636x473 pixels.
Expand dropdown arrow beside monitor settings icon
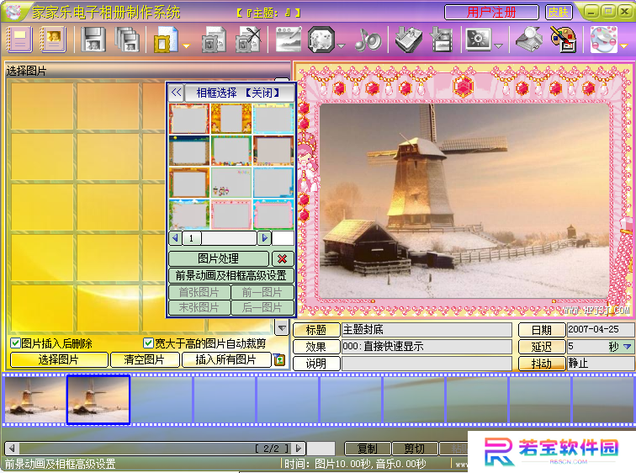click(499, 46)
